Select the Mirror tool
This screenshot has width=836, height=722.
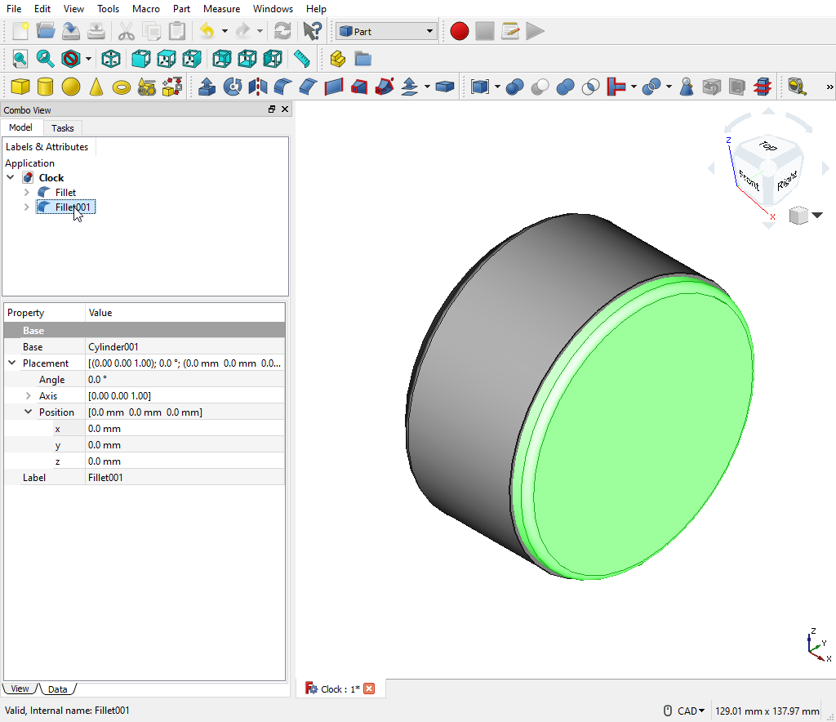(x=257, y=87)
